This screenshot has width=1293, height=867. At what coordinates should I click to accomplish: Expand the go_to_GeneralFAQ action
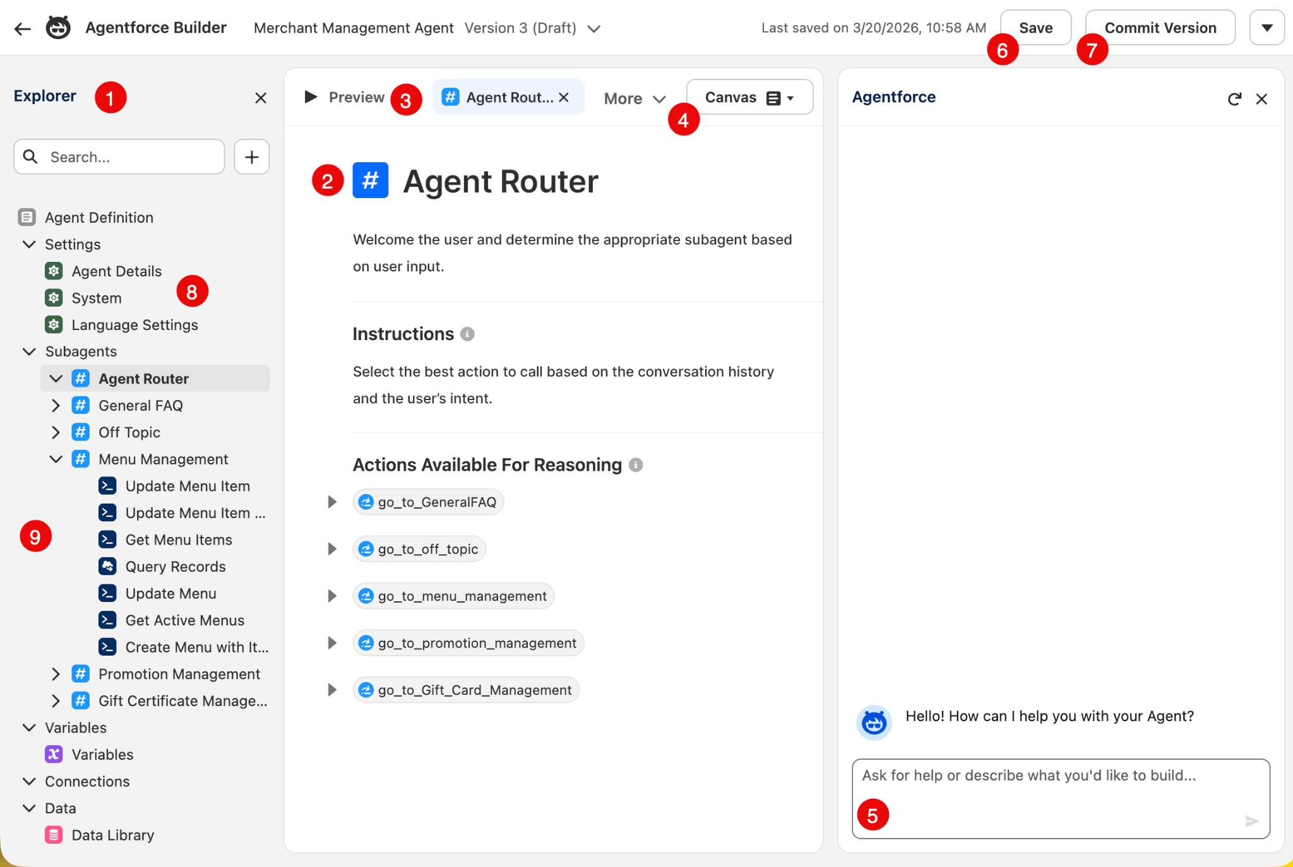pos(331,502)
